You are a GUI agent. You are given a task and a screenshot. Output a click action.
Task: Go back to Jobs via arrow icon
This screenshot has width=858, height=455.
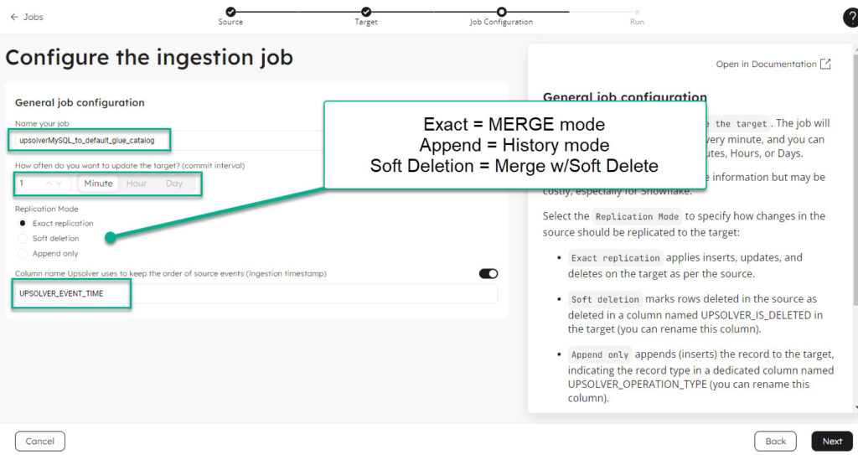tap(14, 17)
